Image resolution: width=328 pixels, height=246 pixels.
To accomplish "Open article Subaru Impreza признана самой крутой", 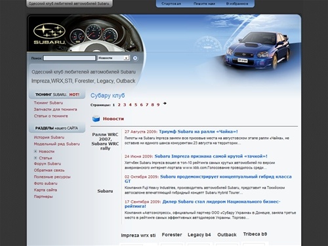I will coord(211,156).
